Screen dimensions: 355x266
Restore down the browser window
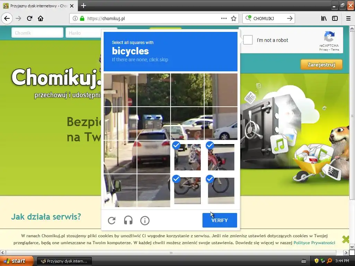pyautogui.click(x=342, y=6)
